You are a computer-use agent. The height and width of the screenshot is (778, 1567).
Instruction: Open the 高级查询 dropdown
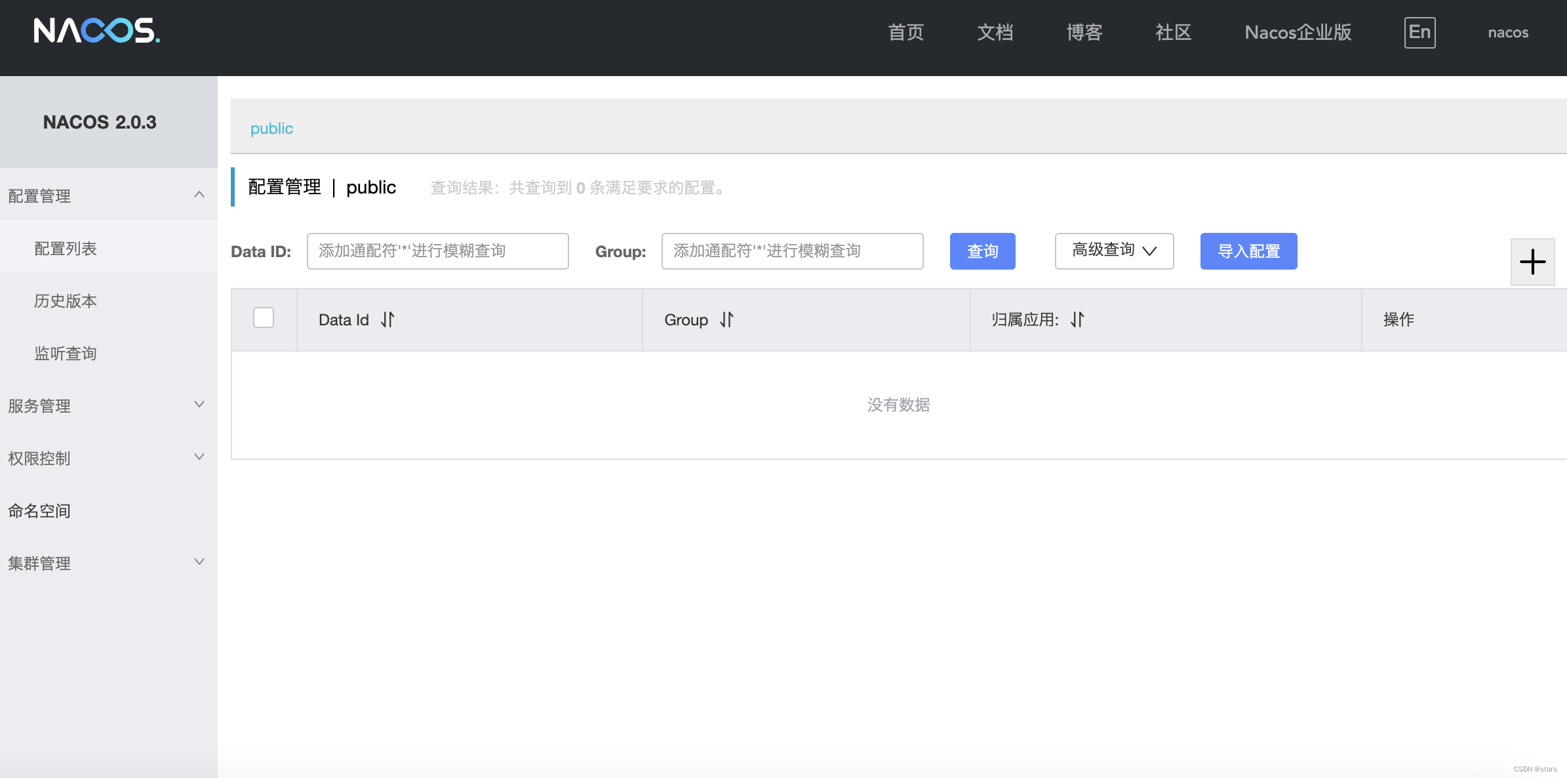click(x=1114, y=251)
